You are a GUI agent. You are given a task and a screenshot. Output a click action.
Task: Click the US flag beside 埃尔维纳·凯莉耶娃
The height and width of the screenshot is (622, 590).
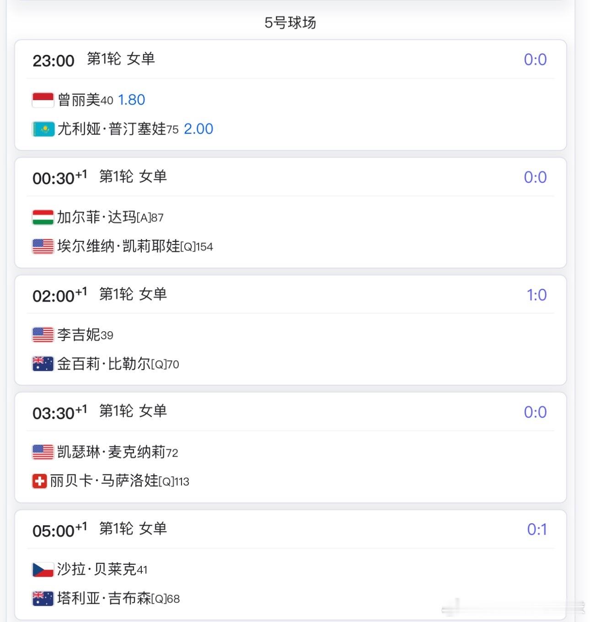pos(43,246)
